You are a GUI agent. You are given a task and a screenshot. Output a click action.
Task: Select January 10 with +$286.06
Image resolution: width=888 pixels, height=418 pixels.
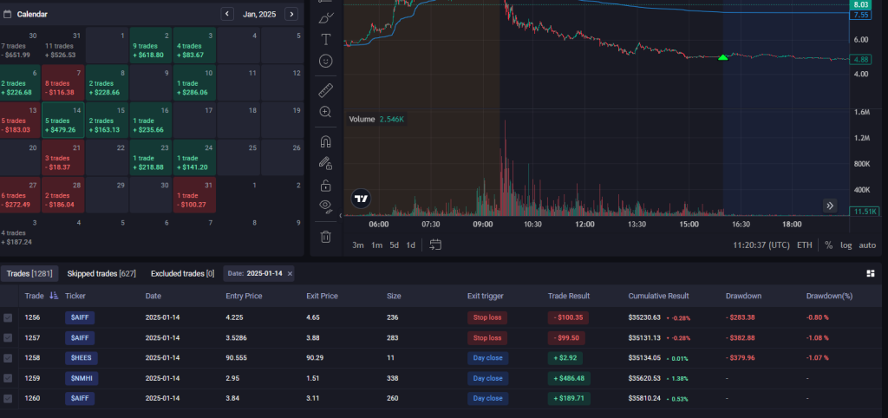[194, 82]
